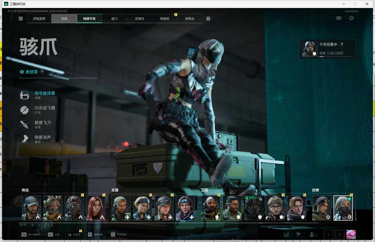
Task: Open the statistics bar-chart icon
Action: tap(286, 235)
